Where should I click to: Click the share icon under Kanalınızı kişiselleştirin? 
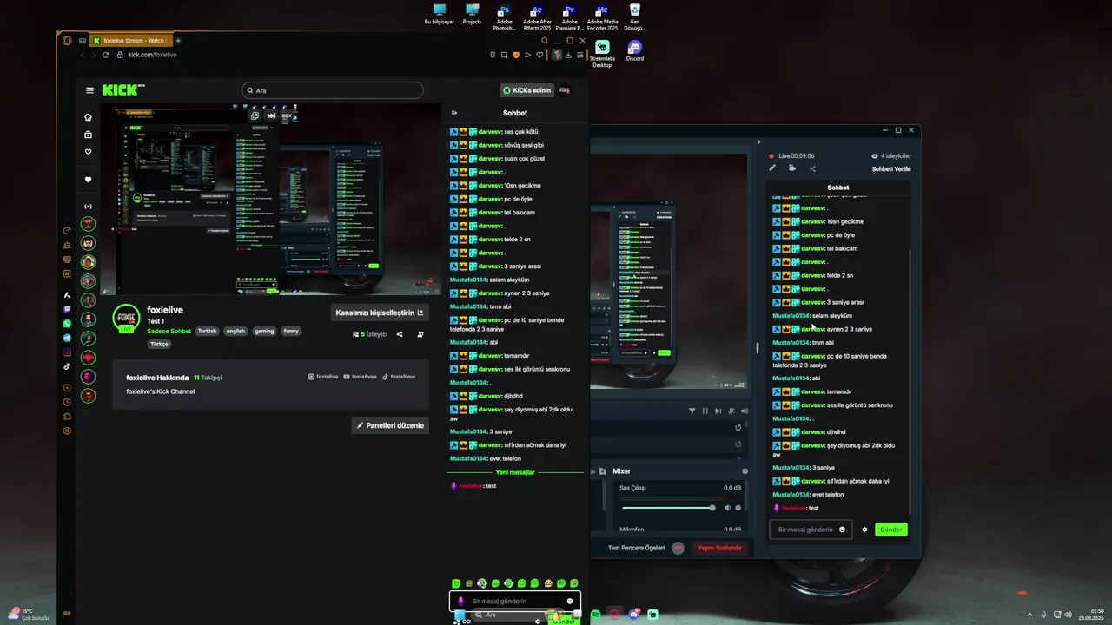pos(400,334)
